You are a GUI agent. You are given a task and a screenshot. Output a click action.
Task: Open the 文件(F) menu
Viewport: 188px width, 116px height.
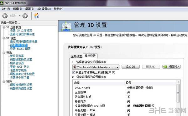6,9
